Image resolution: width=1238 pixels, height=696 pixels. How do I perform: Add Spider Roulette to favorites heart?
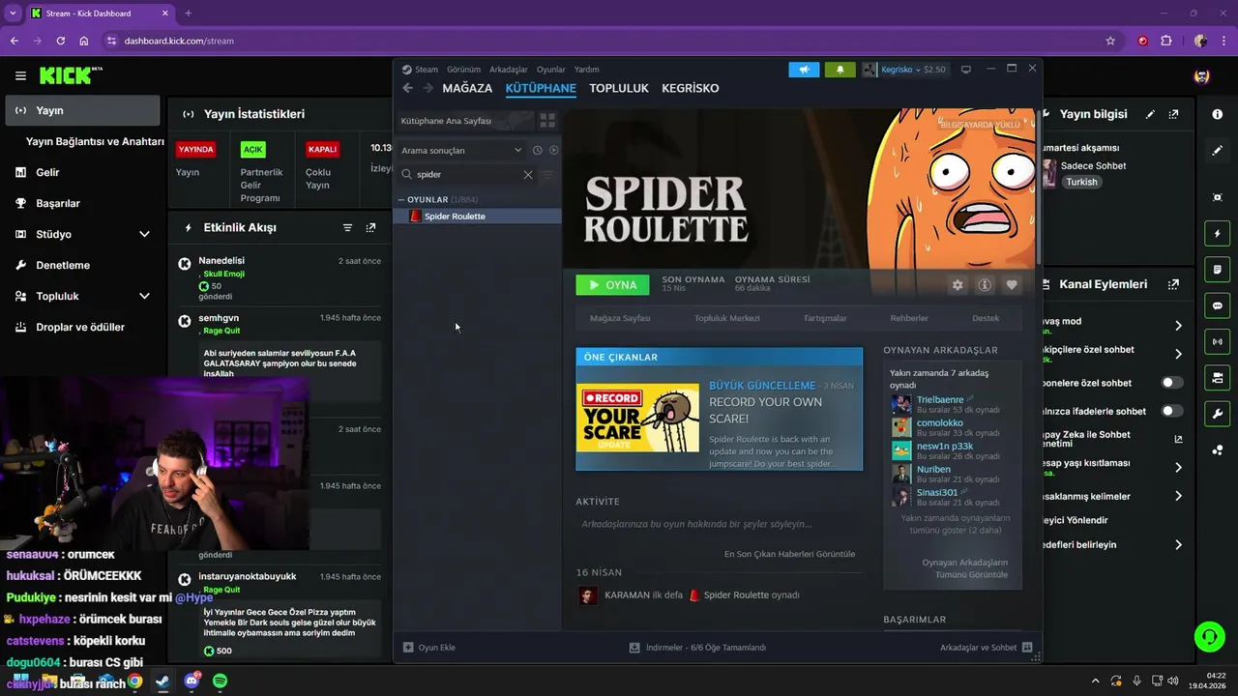point(1012,285)
